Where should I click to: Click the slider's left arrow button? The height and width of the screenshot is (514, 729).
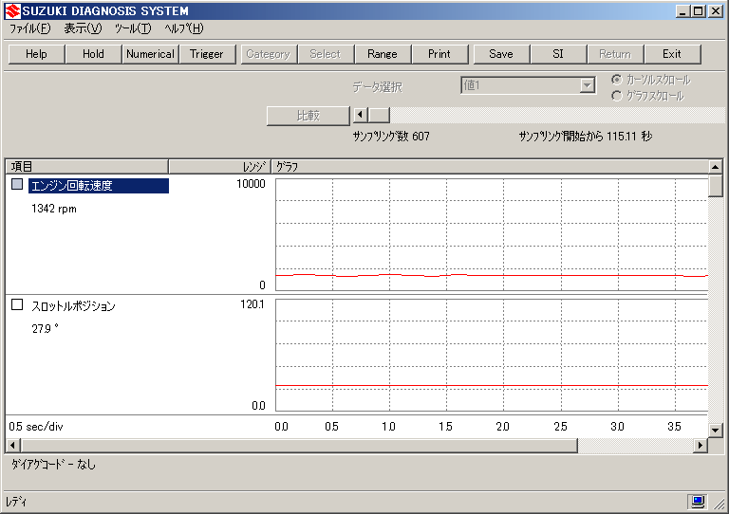pos(360,115)
